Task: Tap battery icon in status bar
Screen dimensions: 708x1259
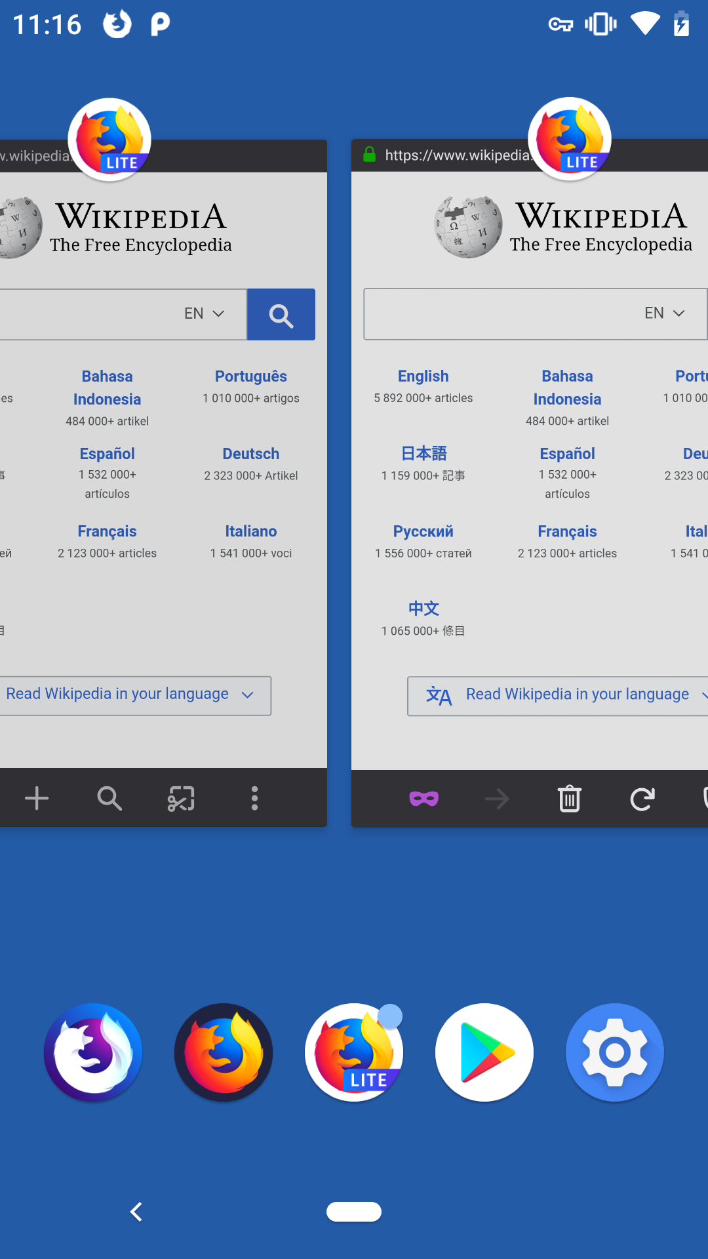Action: click(x=682, y=24)
